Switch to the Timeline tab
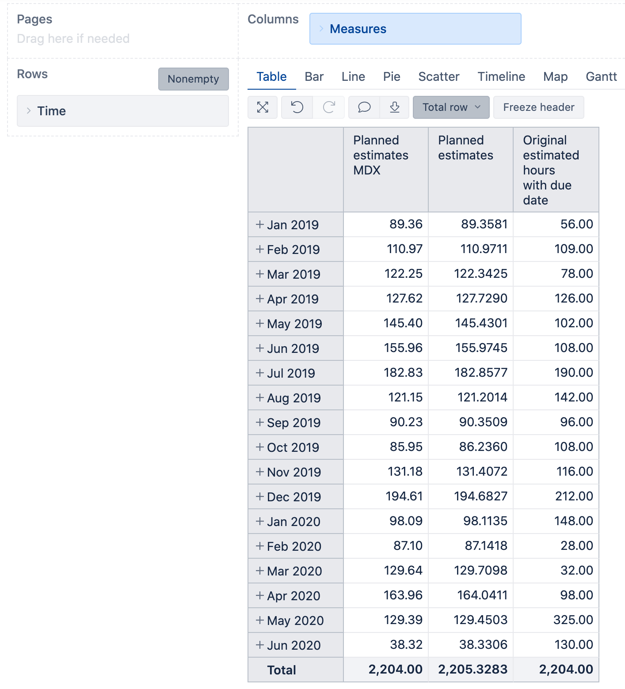 pyautogui.click(x=501, y=77)
